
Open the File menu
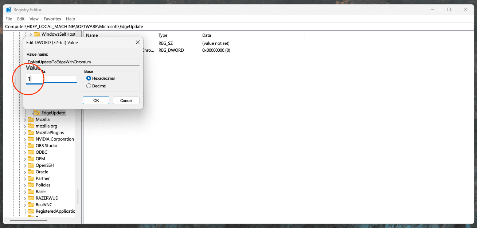(x=9, y=19)
